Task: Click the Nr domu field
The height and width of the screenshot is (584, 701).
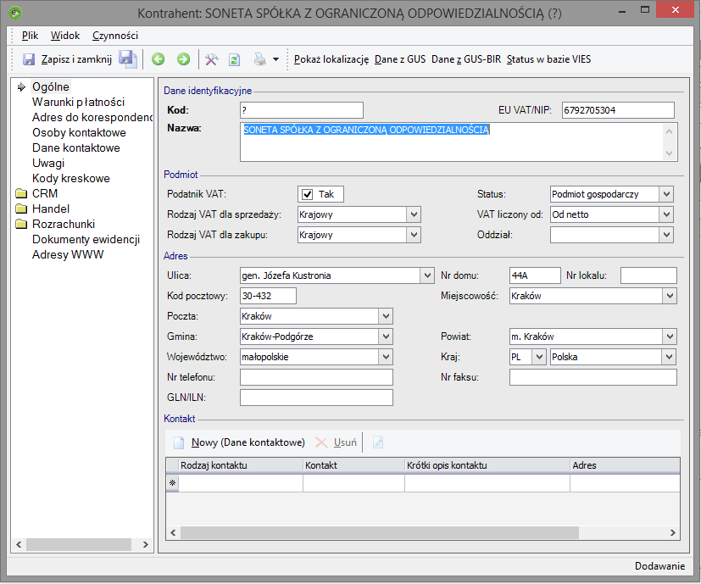Action: [x=535, y=275]
